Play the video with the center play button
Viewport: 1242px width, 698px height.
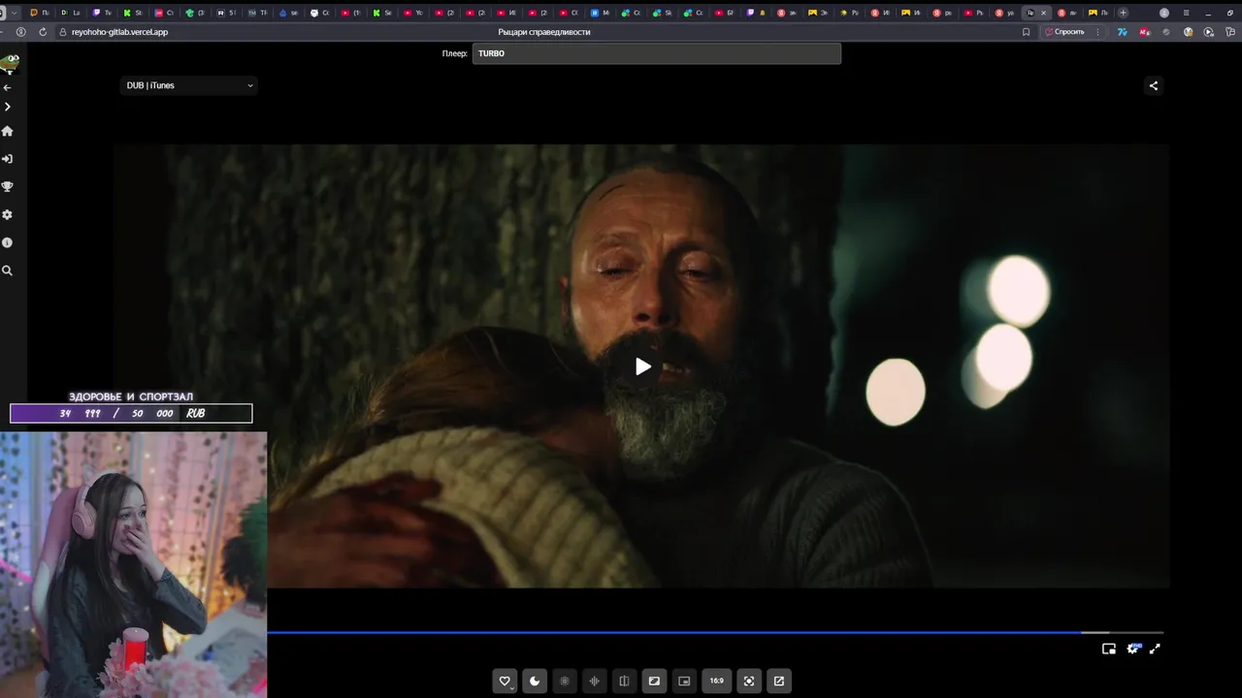pos(643,366)
